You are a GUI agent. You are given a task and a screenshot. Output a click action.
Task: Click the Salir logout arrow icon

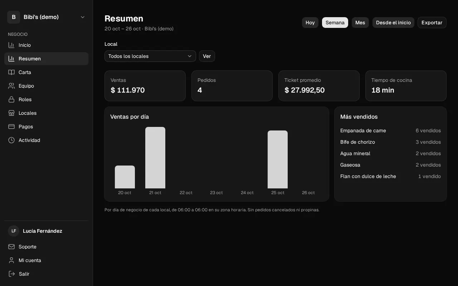(x=11, y=274)
